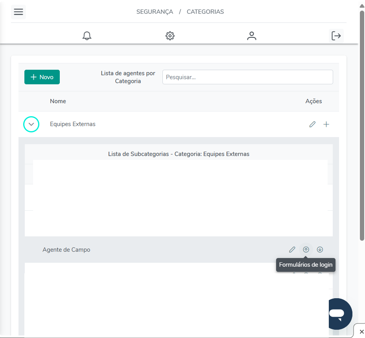The width and height of the screenshot is (365, 338).
Task: Open settings via the gear icon
Action: pyautogui.click(x=170, y=36)
